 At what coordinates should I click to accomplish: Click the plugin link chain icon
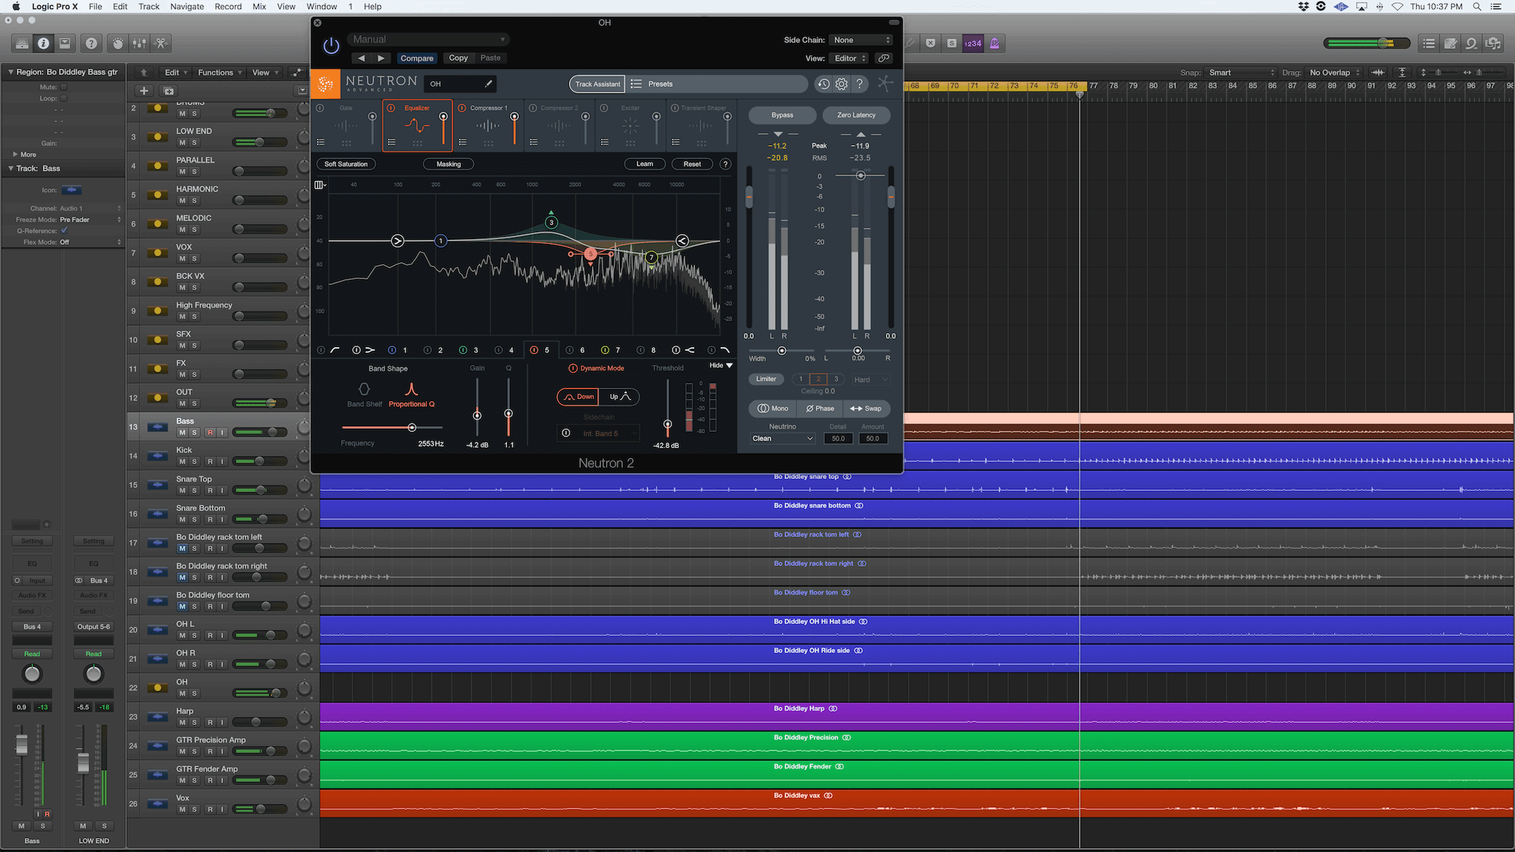pos(884,58)
